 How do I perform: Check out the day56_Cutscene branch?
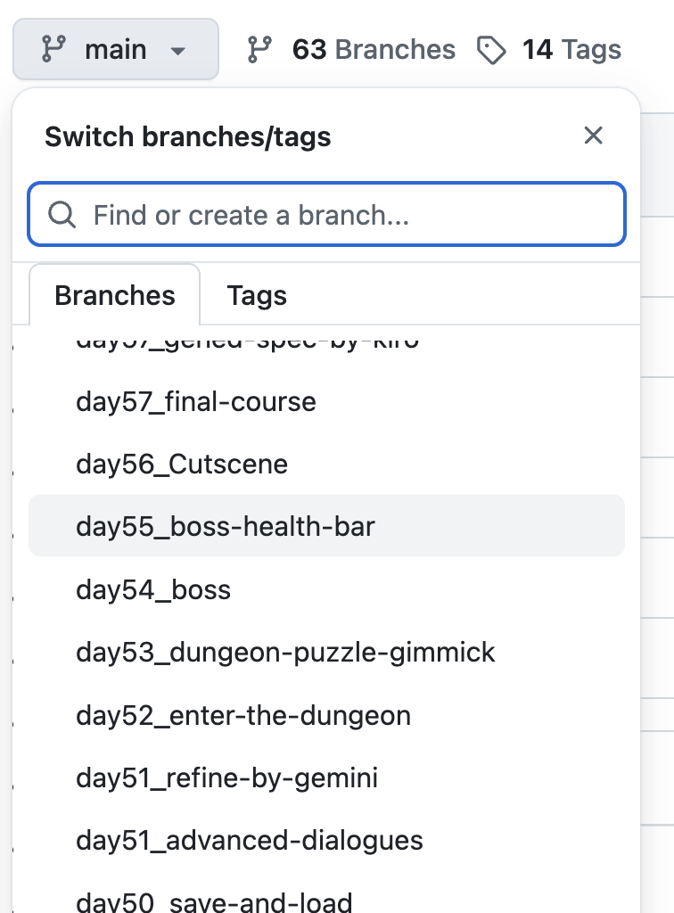coord(182,464)
